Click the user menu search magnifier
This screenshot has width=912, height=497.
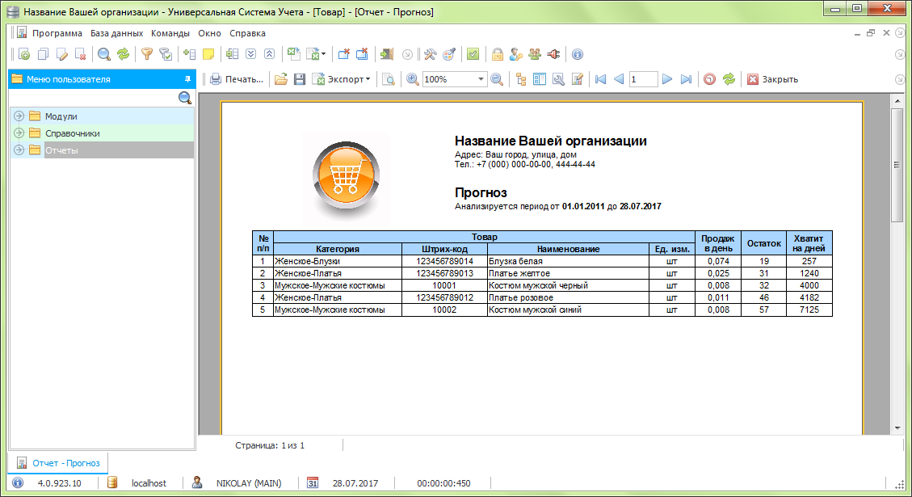coord(185,98)
